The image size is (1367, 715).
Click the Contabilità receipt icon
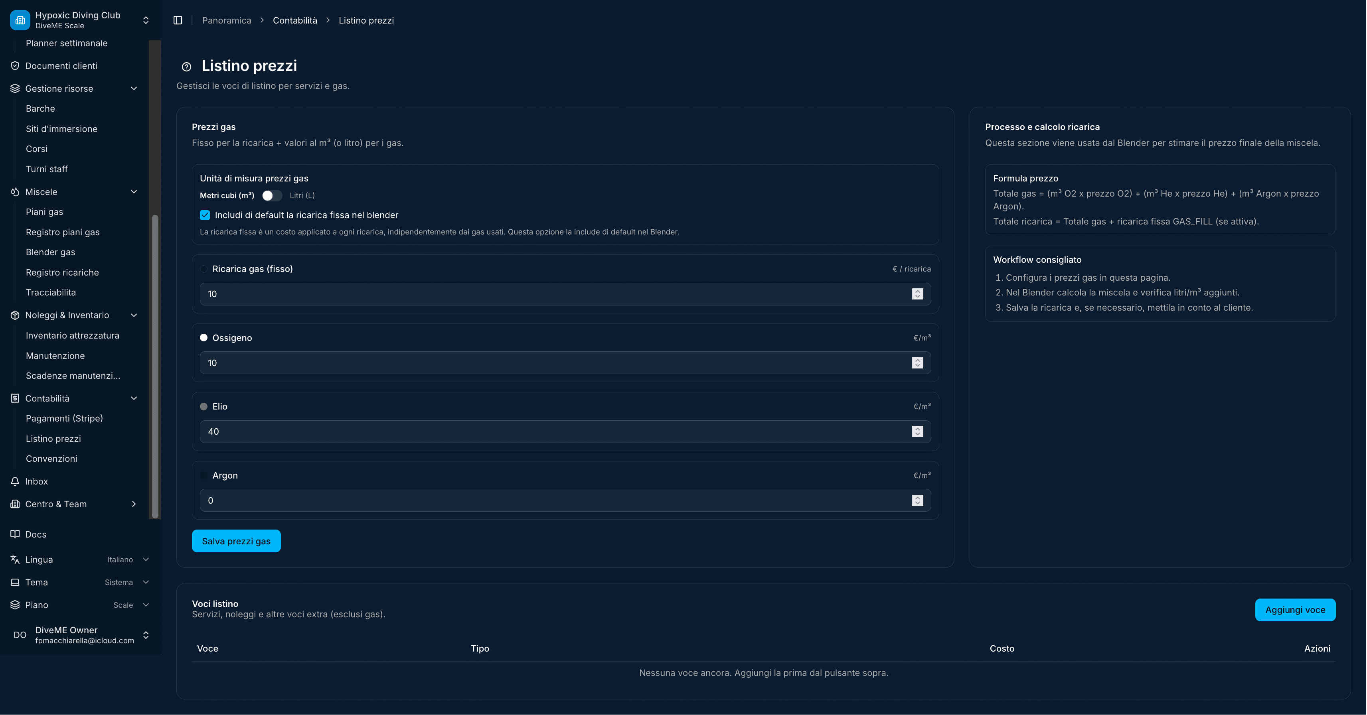pos(15,398)
